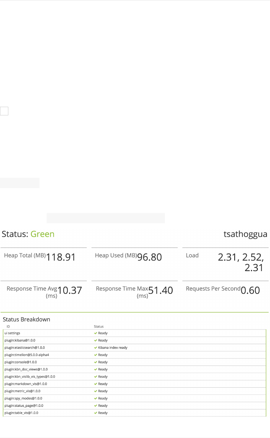This screenshot has height=438, width=270.
Task: Click the Requests Per Second metric
Action: 213,289
